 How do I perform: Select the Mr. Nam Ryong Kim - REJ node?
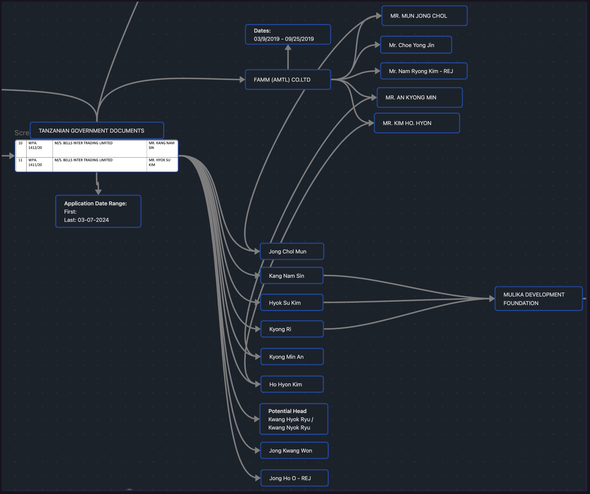(x=423, y=71)
